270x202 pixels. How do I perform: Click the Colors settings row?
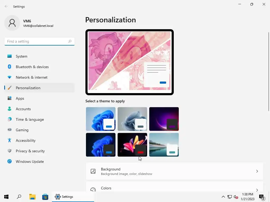[175, 186]
